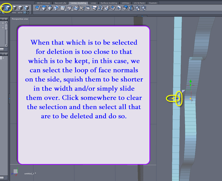This screenshot has height=181, width=222.
Task: Open the UV & Paint tab
Action: point(139,3)
